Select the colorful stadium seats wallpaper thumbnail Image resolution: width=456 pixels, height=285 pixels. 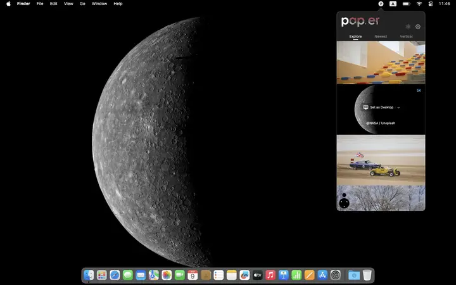point(381,63)
